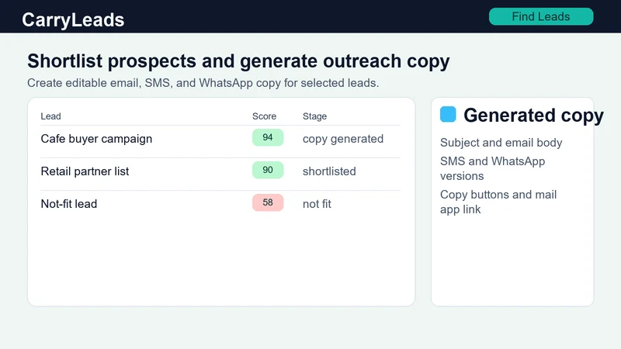Viewport: 621px width, 349px height.
Task: Open Copy buttons and mail app link
Action: click(498, 202)
